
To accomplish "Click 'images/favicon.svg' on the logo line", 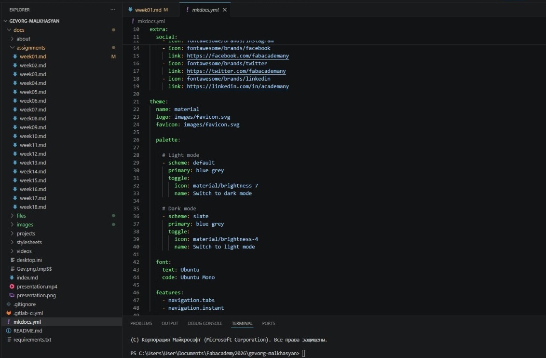I will pyautogui.click(x=202, y=117).
